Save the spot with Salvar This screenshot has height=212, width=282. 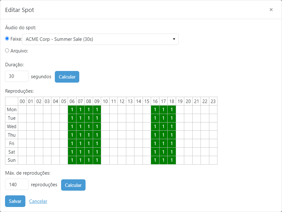15,201
